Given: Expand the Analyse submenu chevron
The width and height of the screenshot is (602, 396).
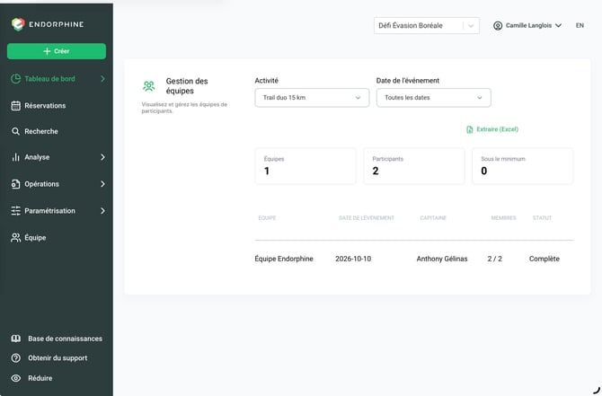Looking at the screenshot, I should pyautogui.click(x=102, y=157).
